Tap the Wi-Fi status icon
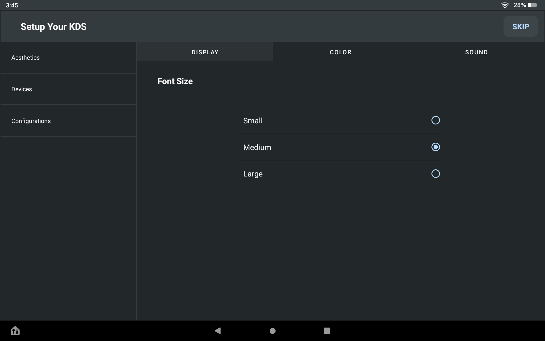This screenshot has width=545, height=341. pyautogui.click(x=504, y=5)
